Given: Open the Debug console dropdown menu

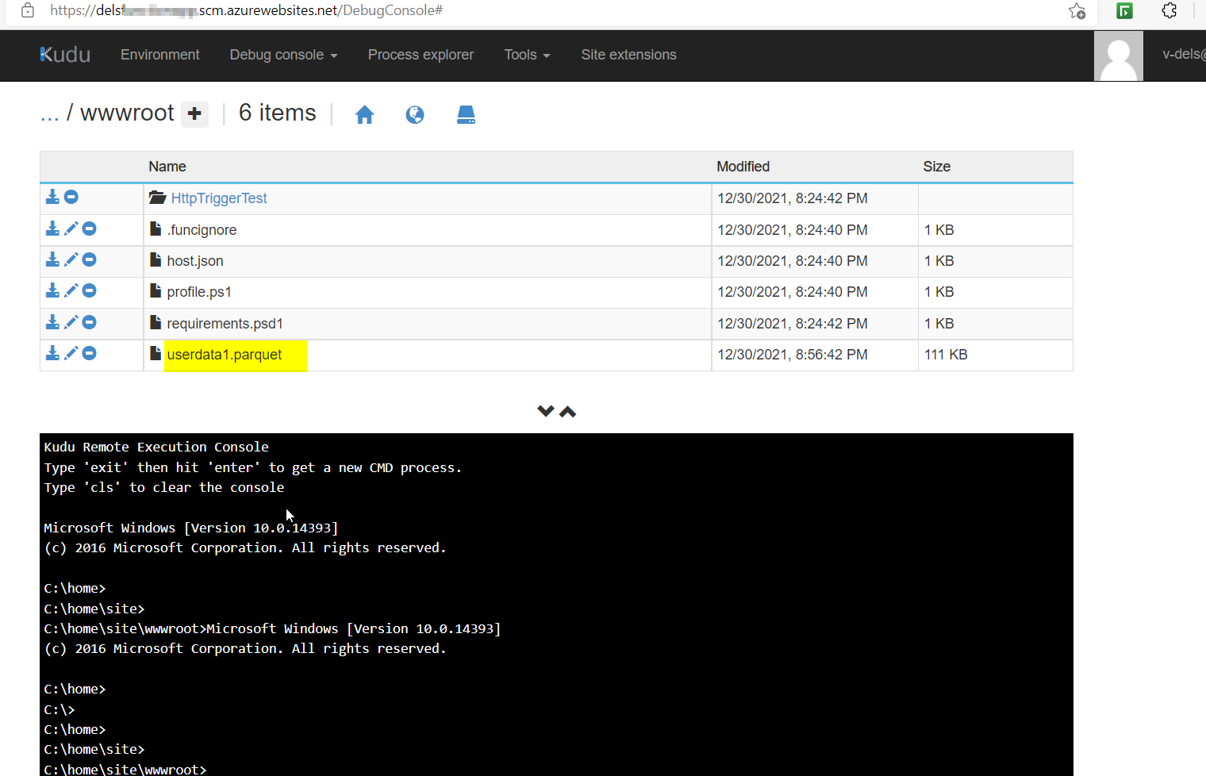Looking at the screenshot, I should coord(283,55).
